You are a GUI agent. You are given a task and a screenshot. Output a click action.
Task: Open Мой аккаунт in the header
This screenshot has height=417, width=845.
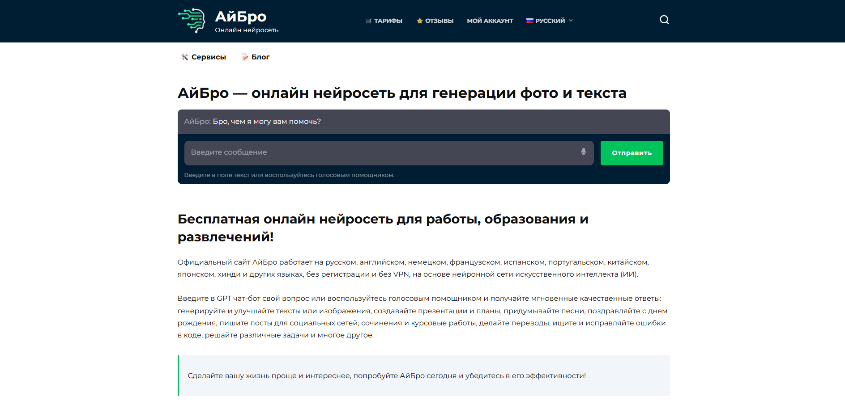490,21
